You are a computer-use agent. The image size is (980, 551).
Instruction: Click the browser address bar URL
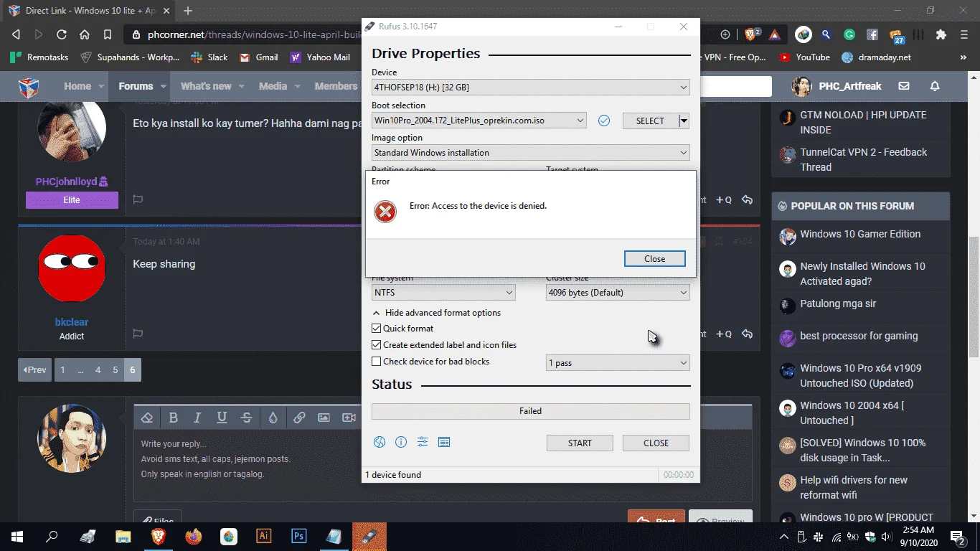click(x=253, y=34)
